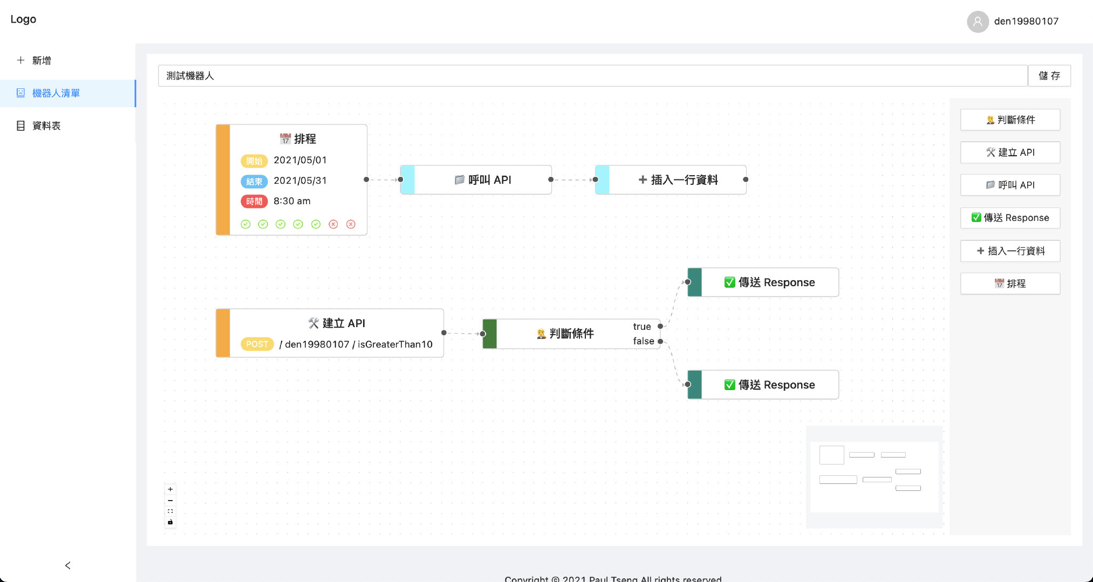The height and width of the screenshot is (582, 1093).
Task: Select the 判斷條件 canvas node
Action: click(571, 334)
